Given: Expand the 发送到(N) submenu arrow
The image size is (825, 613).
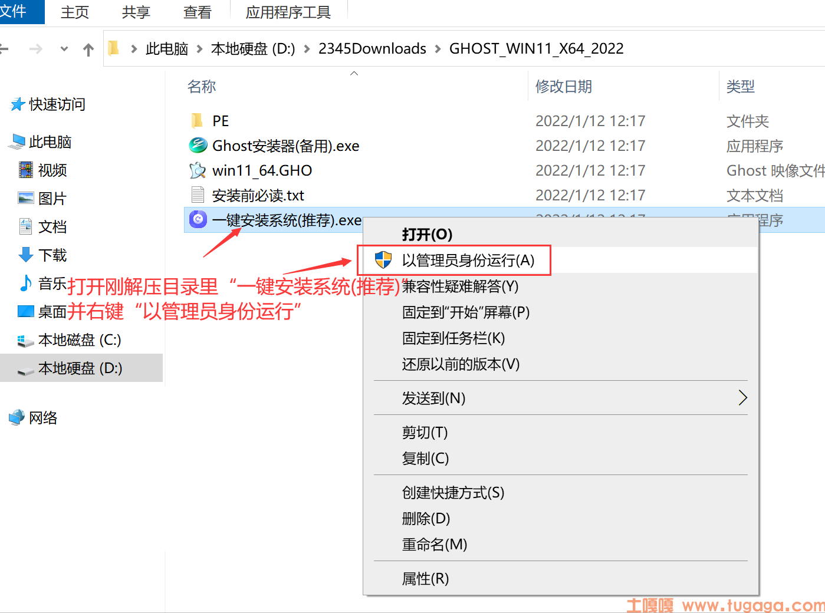Looking at the screenshot, I should 742,398.
